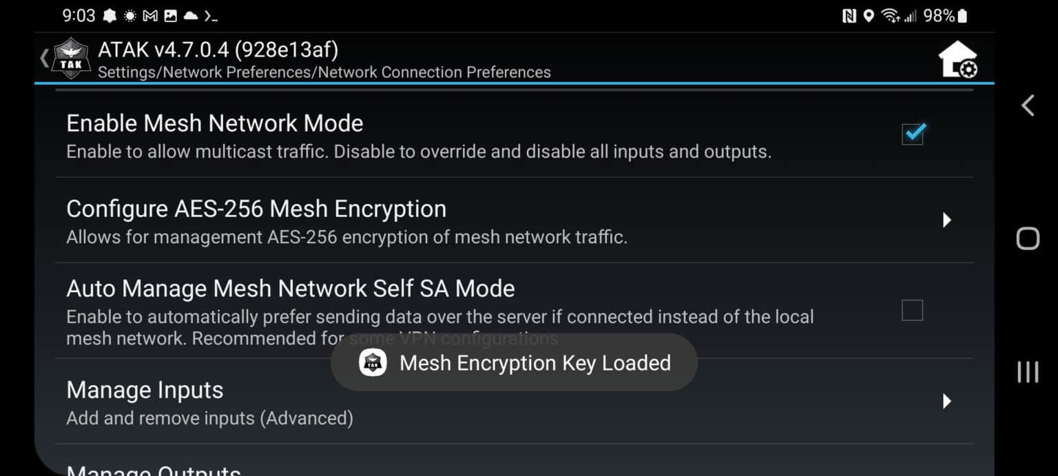Open Configure AES-256 Mesh Encryption settings
The height and width of the screenshot is (476, 1058).
(256, 209)
